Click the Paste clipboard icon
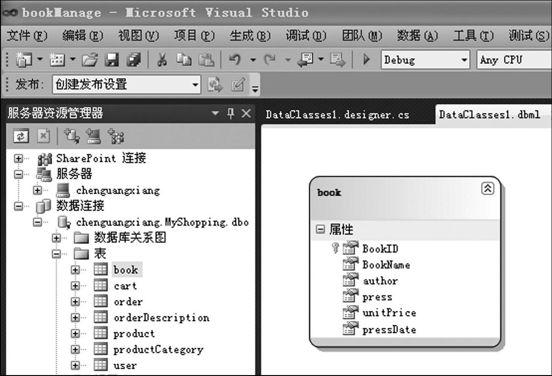Viewport: 552px width, 376px height. click(206, 59)
